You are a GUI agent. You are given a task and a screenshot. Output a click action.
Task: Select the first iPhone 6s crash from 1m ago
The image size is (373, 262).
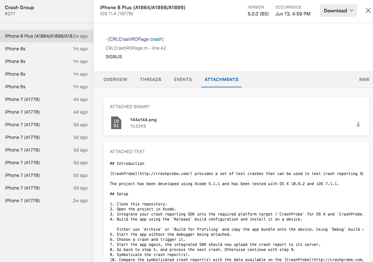[x=38, y=48]
